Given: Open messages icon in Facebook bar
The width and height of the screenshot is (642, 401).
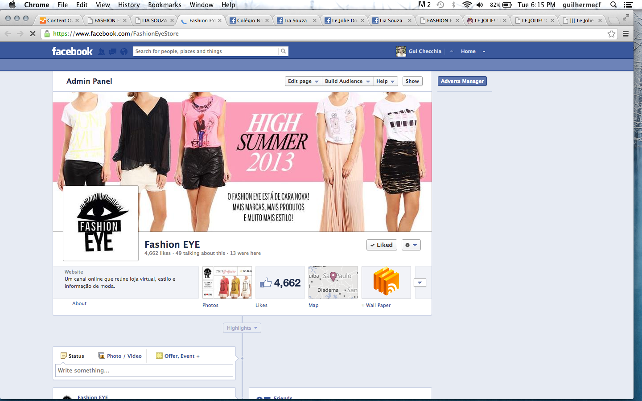Looking at the screenshot, I should point(113,52).
